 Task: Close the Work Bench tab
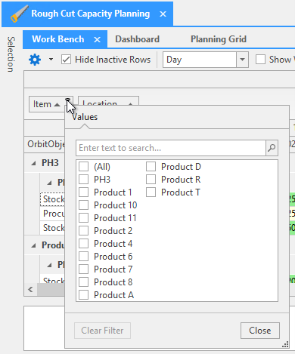[x=98, y=40]
